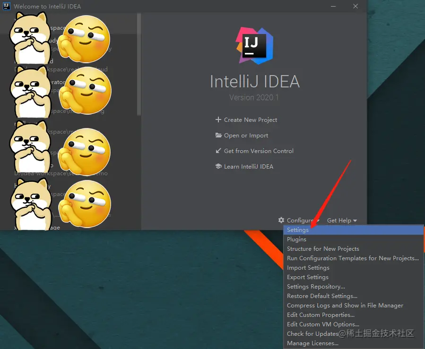Minimize the Welcome to IntelliJ IDEA window
This screenshot has height=349, width=425.
333,6
